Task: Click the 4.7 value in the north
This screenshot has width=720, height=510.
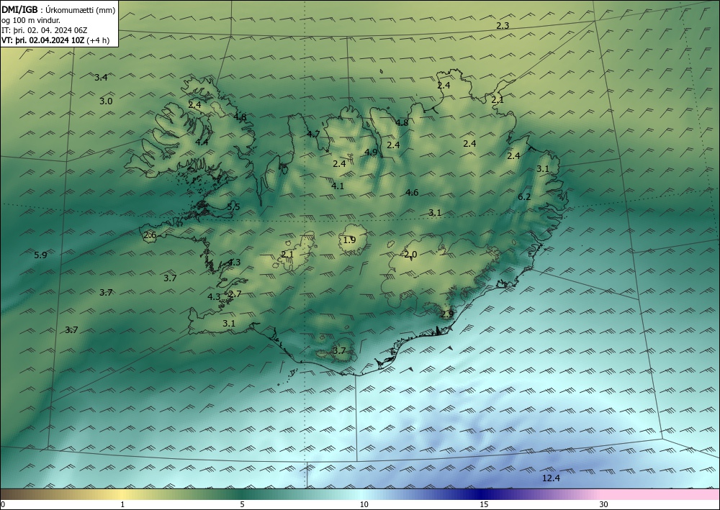Action: click(313, 134)
